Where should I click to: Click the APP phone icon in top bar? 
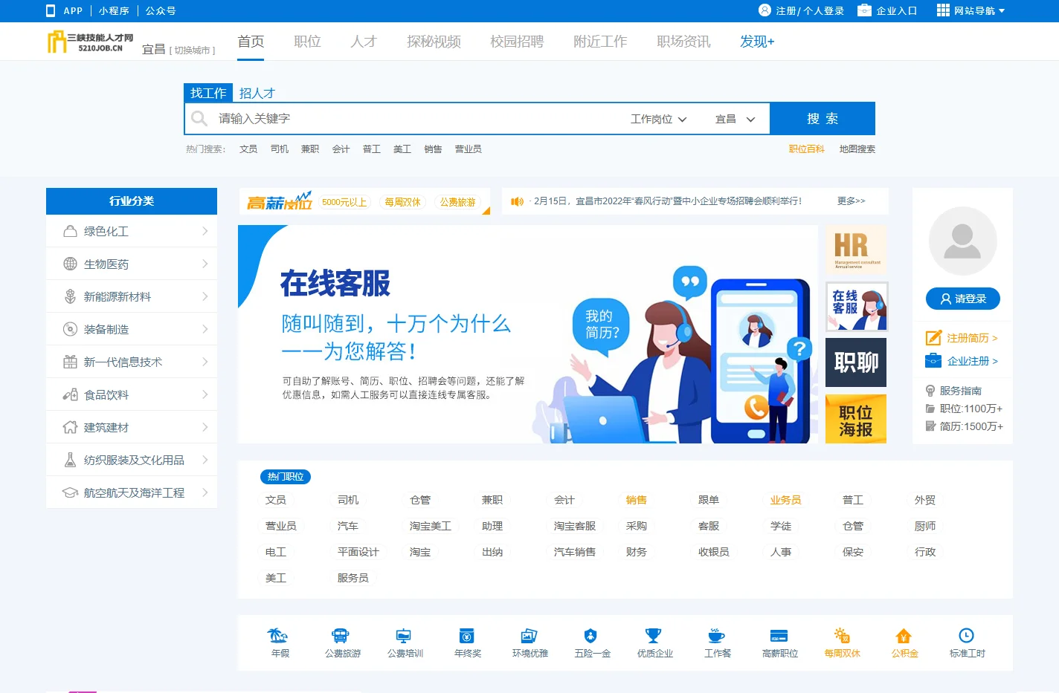[x=51, y=10]
